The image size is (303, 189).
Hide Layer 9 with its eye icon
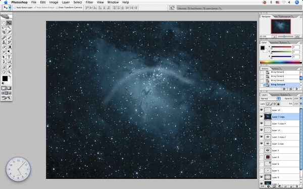click(262, 177)
